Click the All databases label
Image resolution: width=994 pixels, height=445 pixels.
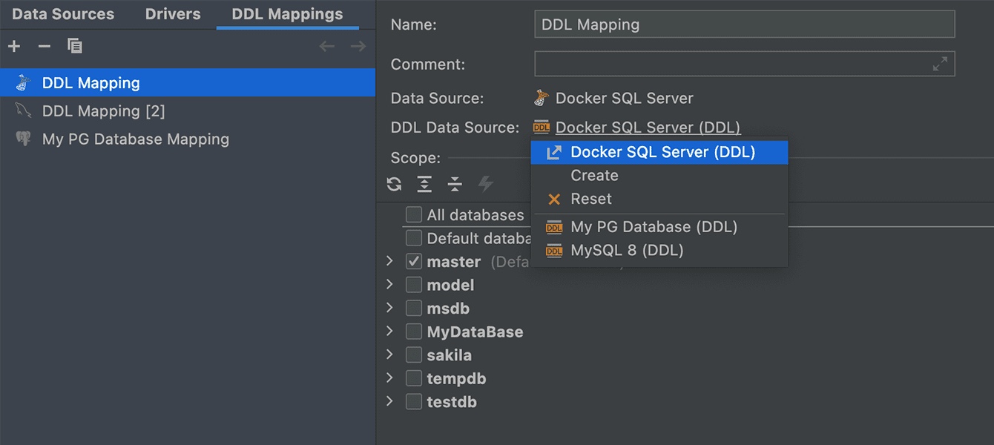click(475, 215)
